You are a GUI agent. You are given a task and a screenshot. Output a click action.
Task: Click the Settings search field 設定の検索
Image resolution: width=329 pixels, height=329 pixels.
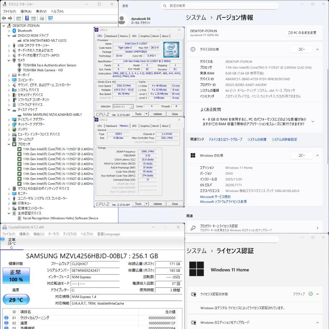click(x=219, y=6)
